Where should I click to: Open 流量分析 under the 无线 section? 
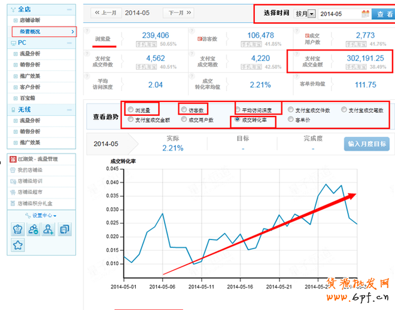coord(30,121)
